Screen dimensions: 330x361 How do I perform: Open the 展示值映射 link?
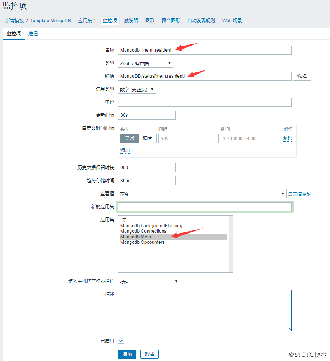299,194
